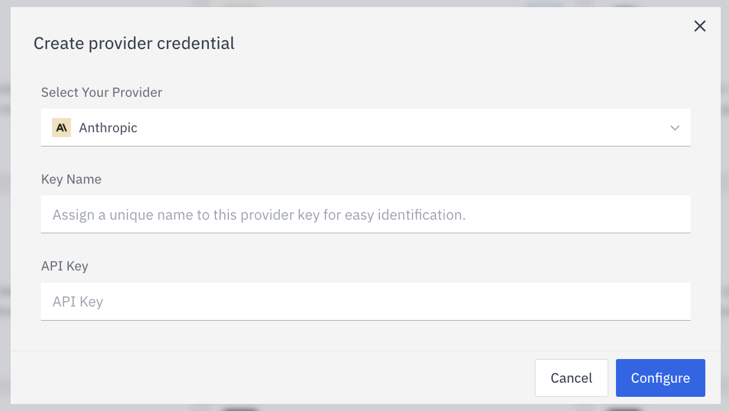Click the dropdown arrow beside Anthropic
This screenshot has height=411, width=729.
click(x=675, y=128)
